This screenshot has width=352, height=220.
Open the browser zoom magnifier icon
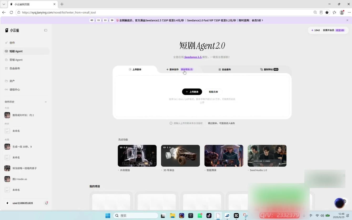tap(315, 12)
